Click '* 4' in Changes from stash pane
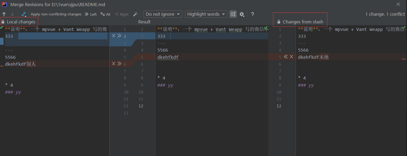This screenshot has height=156, width=407. [x=302, y=78]
